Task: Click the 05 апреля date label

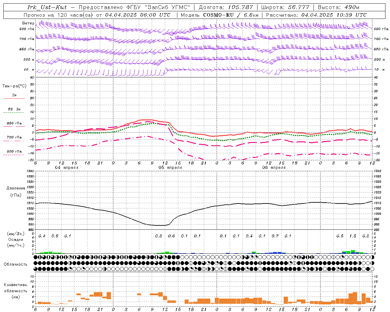Action: coord(170,168)
